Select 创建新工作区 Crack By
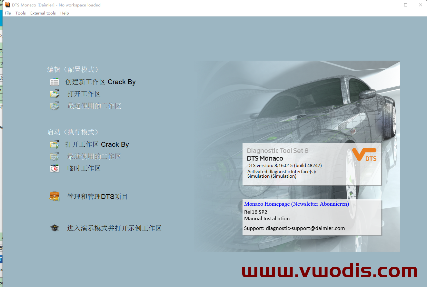Screen dimensions: 427x287 pos(101,82)
